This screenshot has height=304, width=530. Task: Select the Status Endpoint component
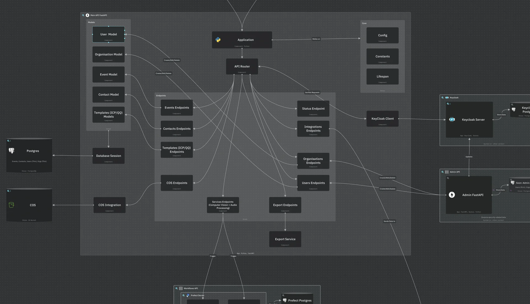tap(313, 109)
